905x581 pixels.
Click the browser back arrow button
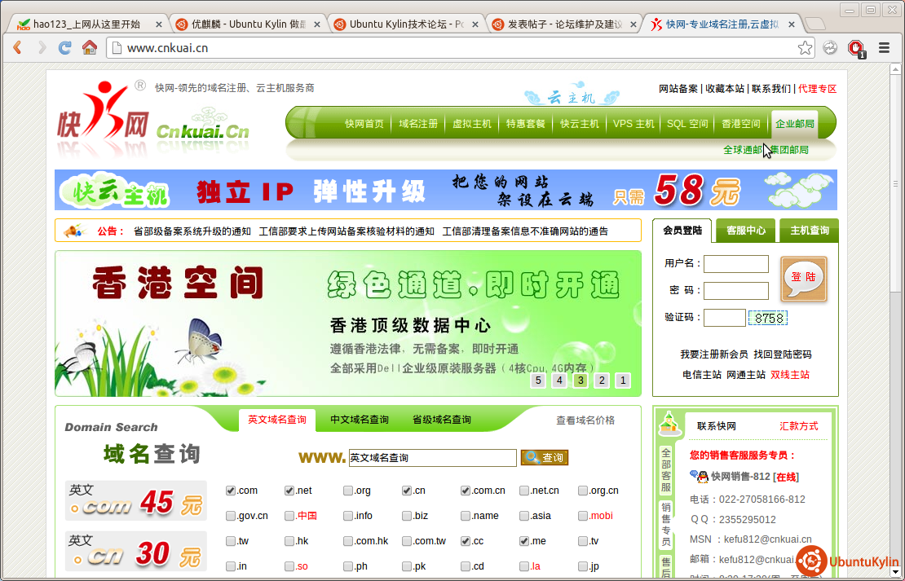pyautogui.click(x=17, y=48)
